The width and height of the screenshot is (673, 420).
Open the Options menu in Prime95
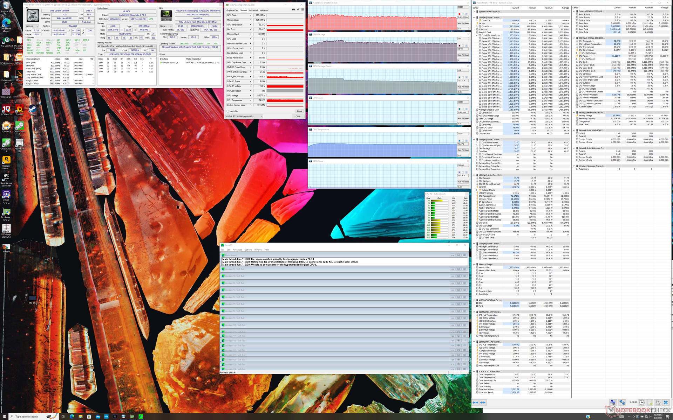[248, 250]
